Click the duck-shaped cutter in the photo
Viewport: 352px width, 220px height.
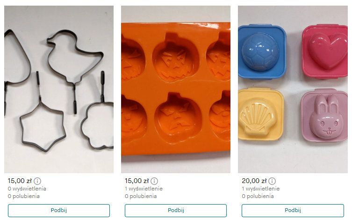75,56
